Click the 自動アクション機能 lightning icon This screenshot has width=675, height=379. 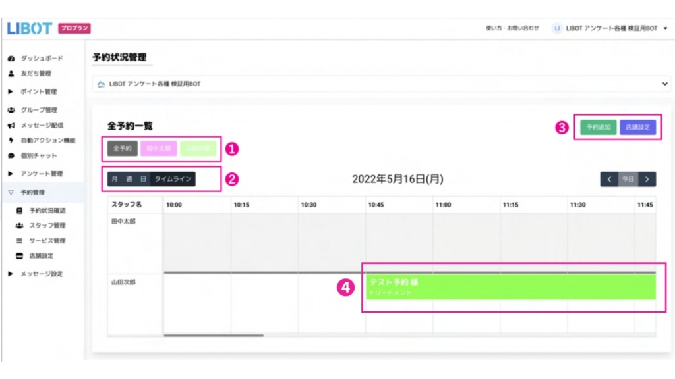[x=11, y=140]
